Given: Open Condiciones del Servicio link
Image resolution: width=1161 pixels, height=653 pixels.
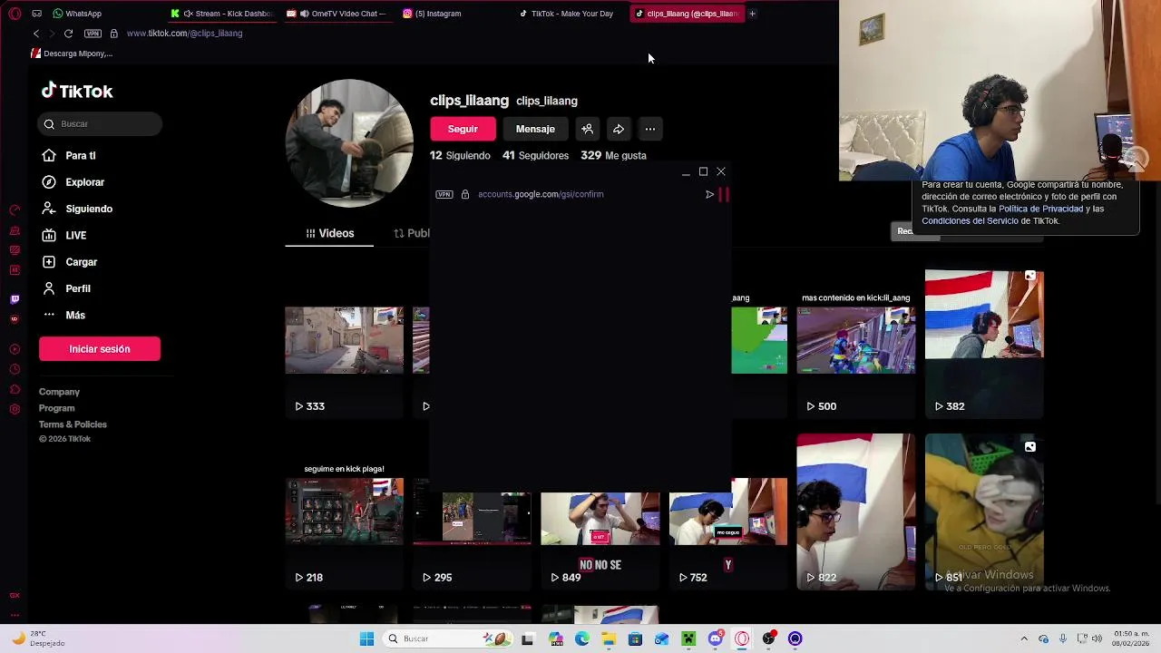Looking at the screenshot, I should [970, 220].
